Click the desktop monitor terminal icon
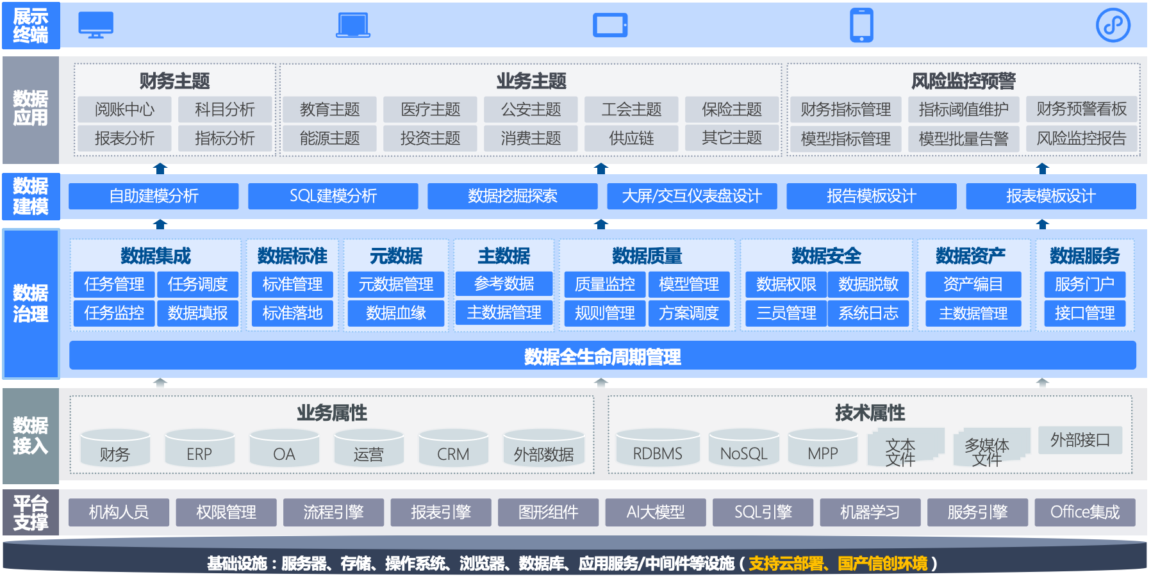The image size is (1151, 579). (x=95, y=25)
